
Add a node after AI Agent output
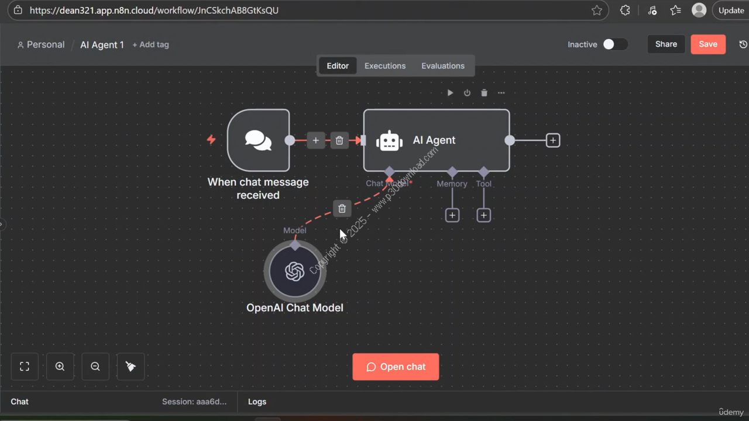(x=552, y=140)
